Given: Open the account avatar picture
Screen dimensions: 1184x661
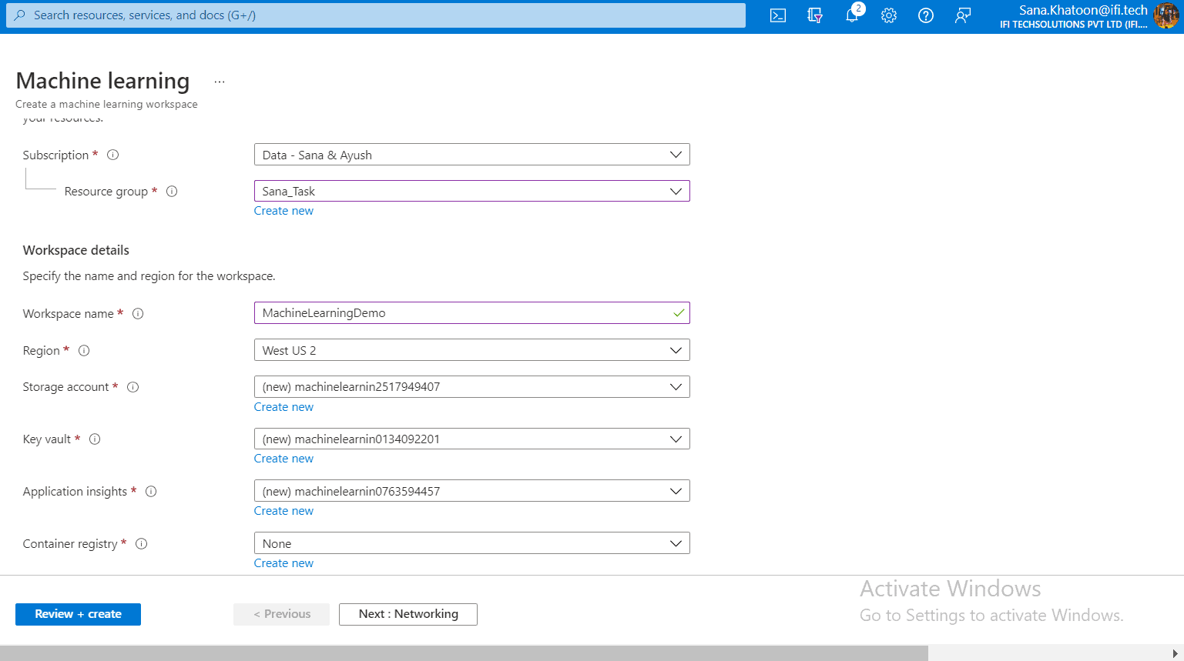Looking at the screenshot, I should (1166, 15).
